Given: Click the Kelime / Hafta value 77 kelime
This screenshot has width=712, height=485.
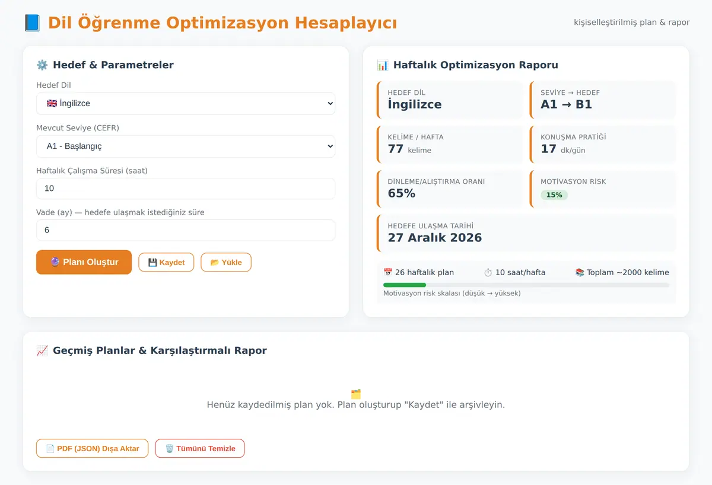Looking at the screenshot, I should pos(409,149).
